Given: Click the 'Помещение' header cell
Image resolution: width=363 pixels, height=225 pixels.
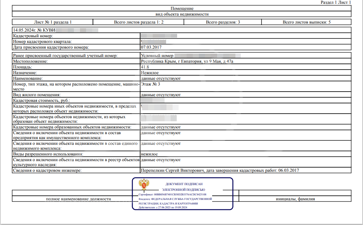Looking at the screenshot, I should pyautogui.click(x=182, y=8).
